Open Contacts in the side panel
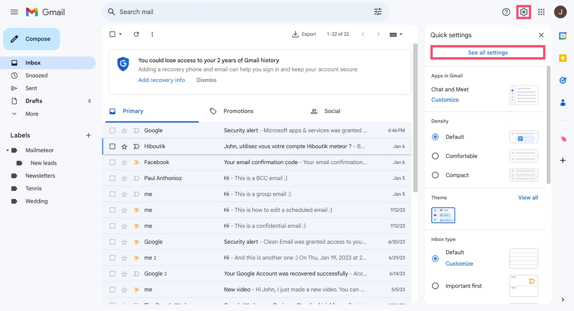Screen dimensions: 574x311 562,102
